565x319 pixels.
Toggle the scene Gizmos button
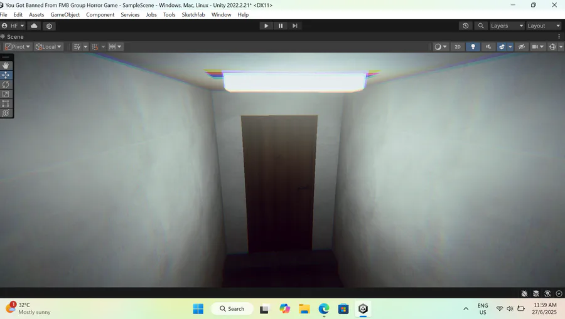tap(552, 47)
